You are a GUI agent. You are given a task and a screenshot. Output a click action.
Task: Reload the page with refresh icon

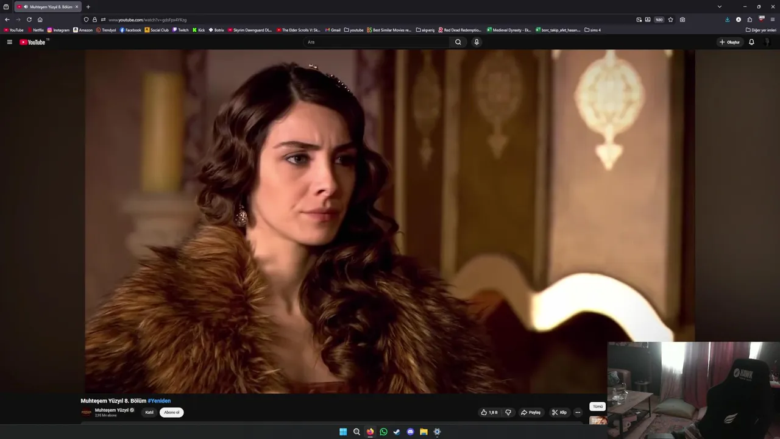(x=29, y=20)
